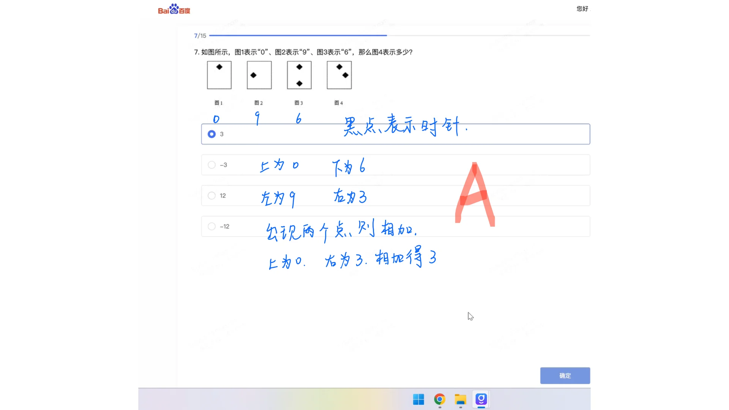Image resolution: width=729 pixels, height=410 pixels.
Task: Click the 确定 confirm button
Action: coord(565,375)
